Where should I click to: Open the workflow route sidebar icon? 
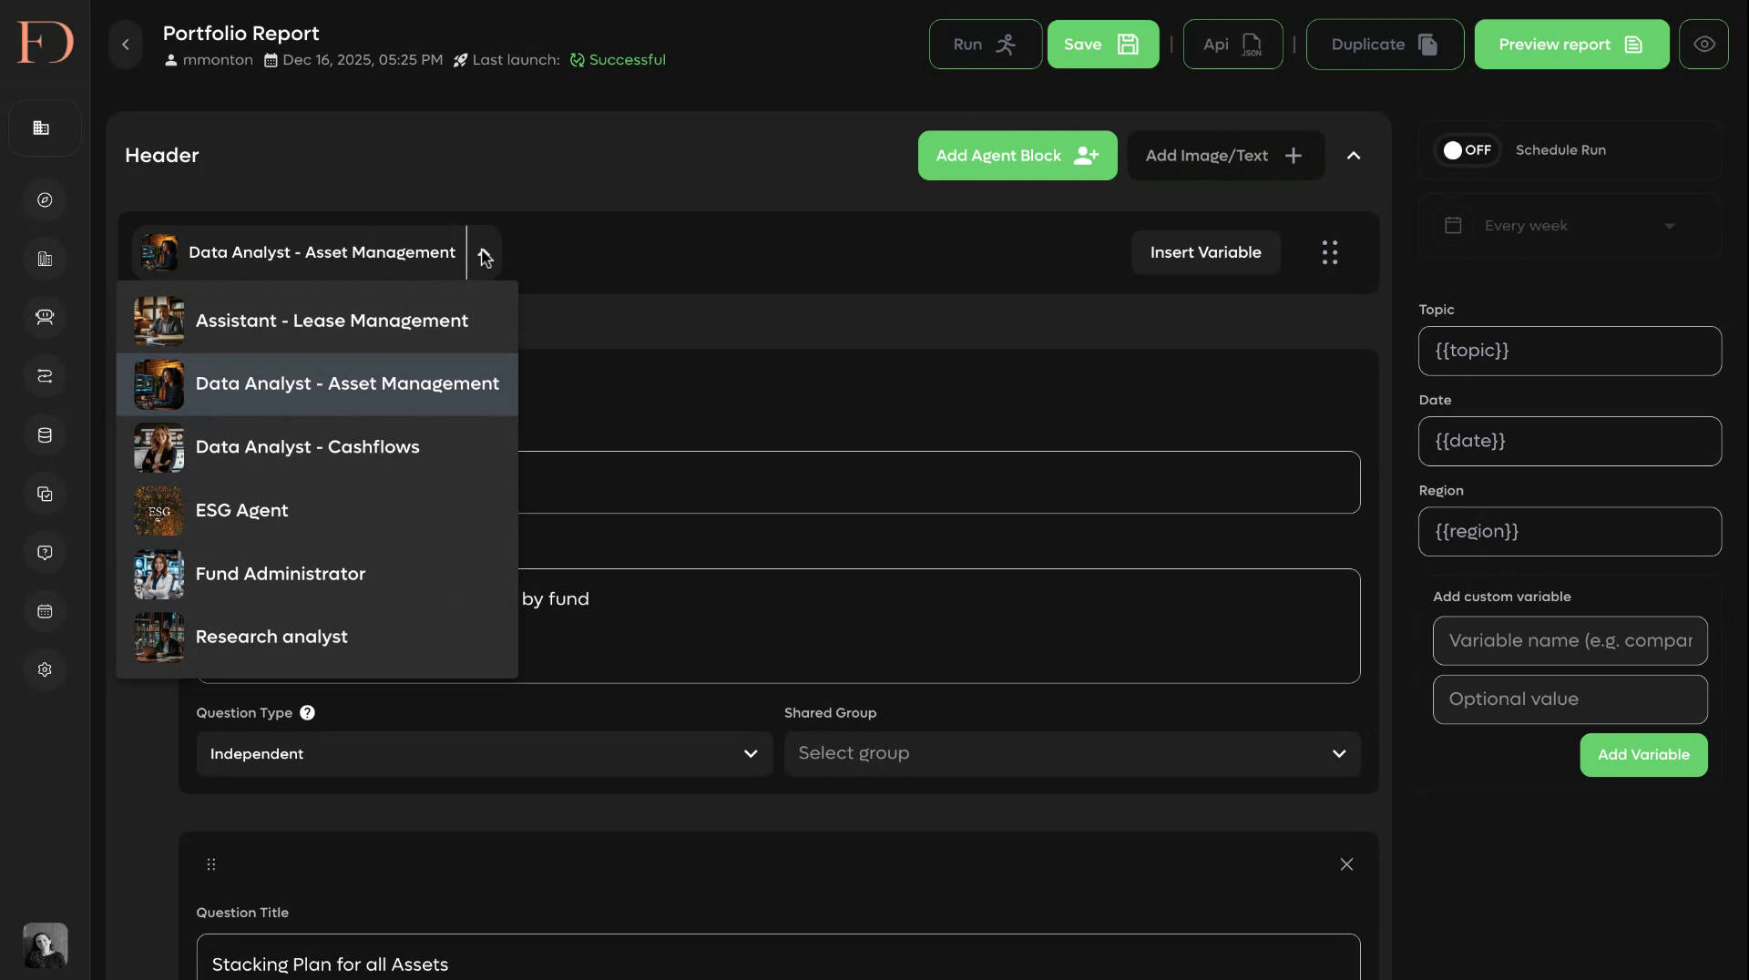[45, 376]
